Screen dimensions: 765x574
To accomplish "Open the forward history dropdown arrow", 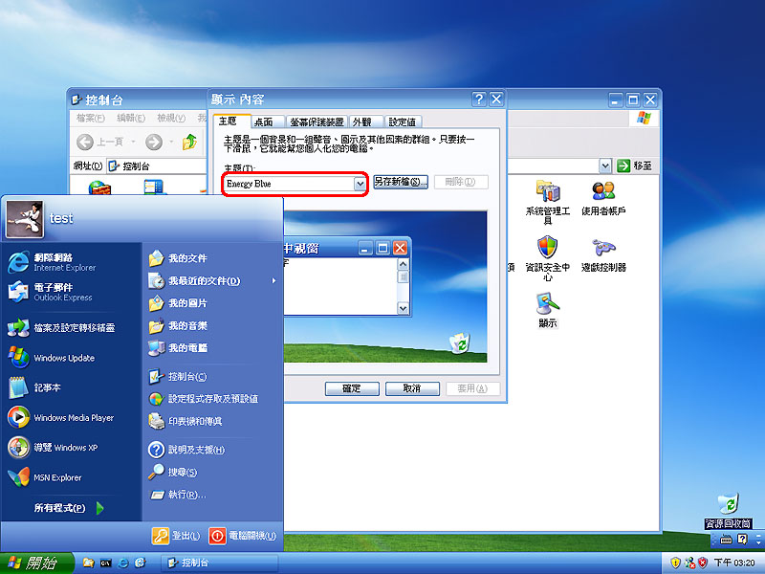I will [x=171, y=142].
